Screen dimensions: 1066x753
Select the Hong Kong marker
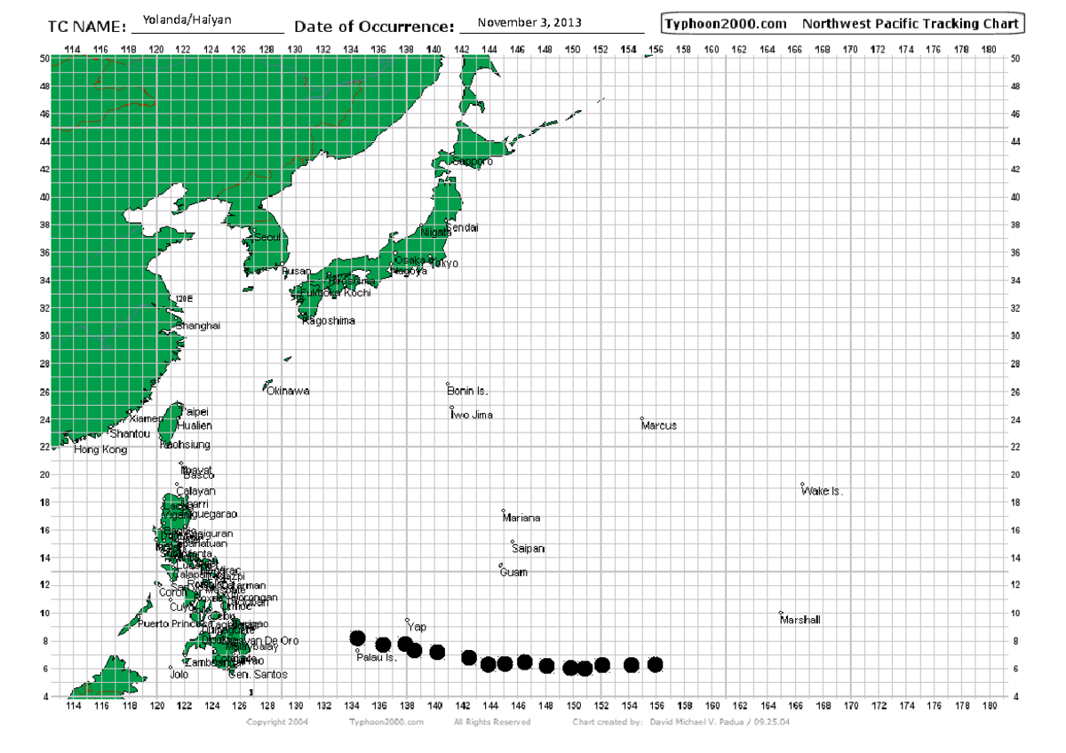[x=74, y=444]
